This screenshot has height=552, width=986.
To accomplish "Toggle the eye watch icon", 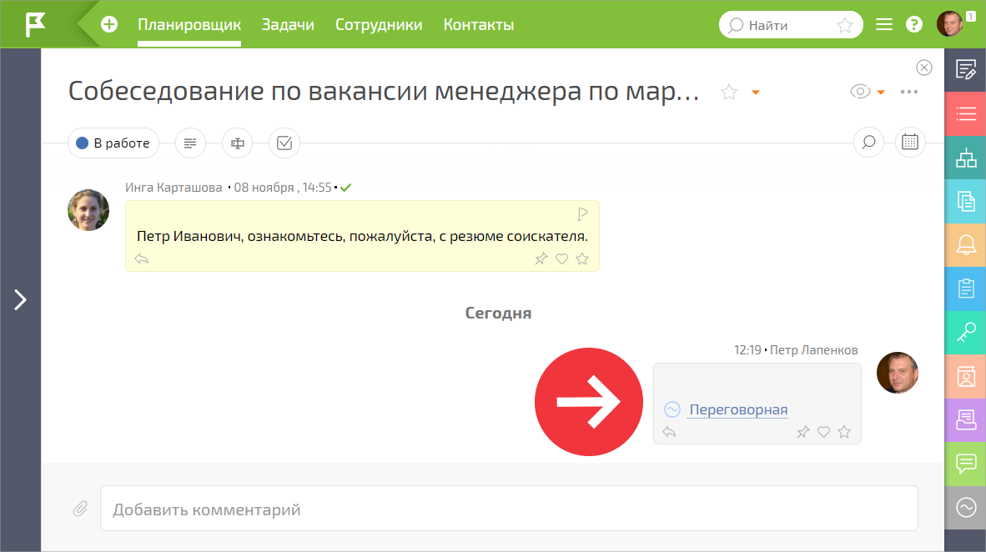I will (860, 92).
